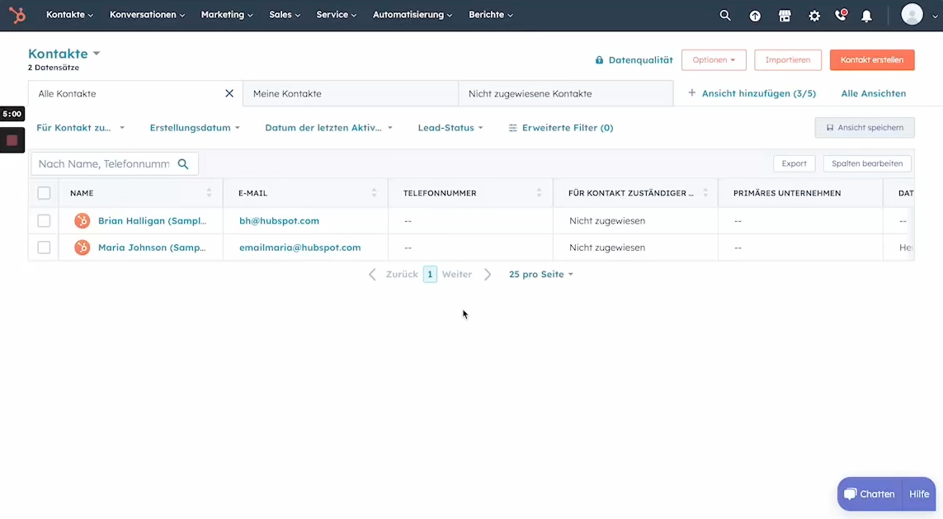943x519 pixels.
Task: Click the Export button
Action: (794, 163)
